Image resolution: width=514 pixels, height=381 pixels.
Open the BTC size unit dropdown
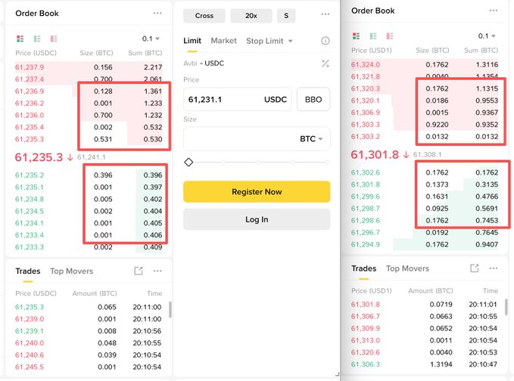click(311, 139)
